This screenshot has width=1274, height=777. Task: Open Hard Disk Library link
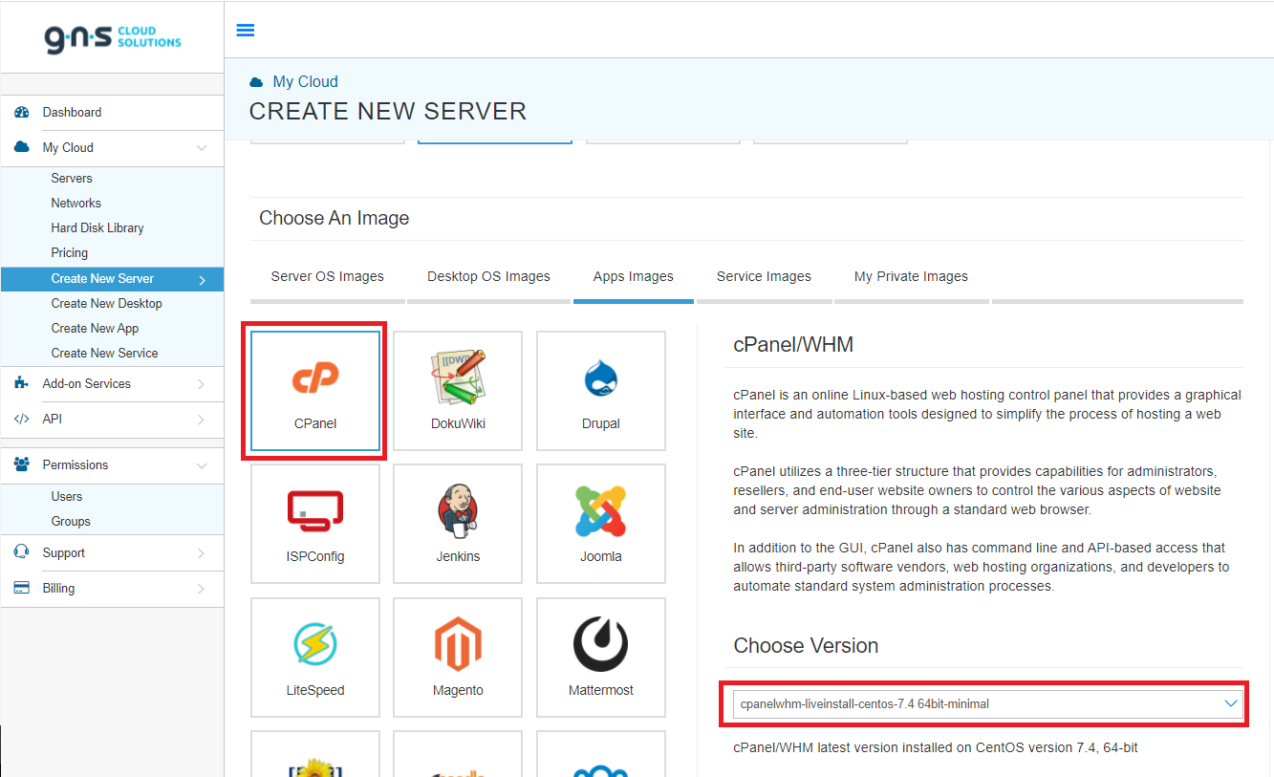pyautogui.click(x=97, y=227)
